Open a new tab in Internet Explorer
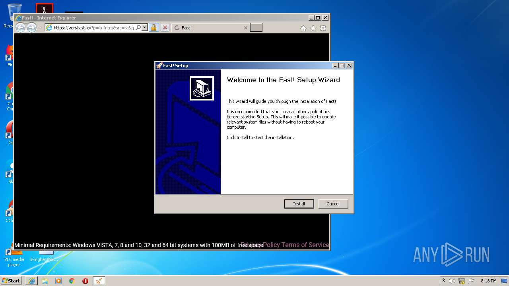 (256, 28)
